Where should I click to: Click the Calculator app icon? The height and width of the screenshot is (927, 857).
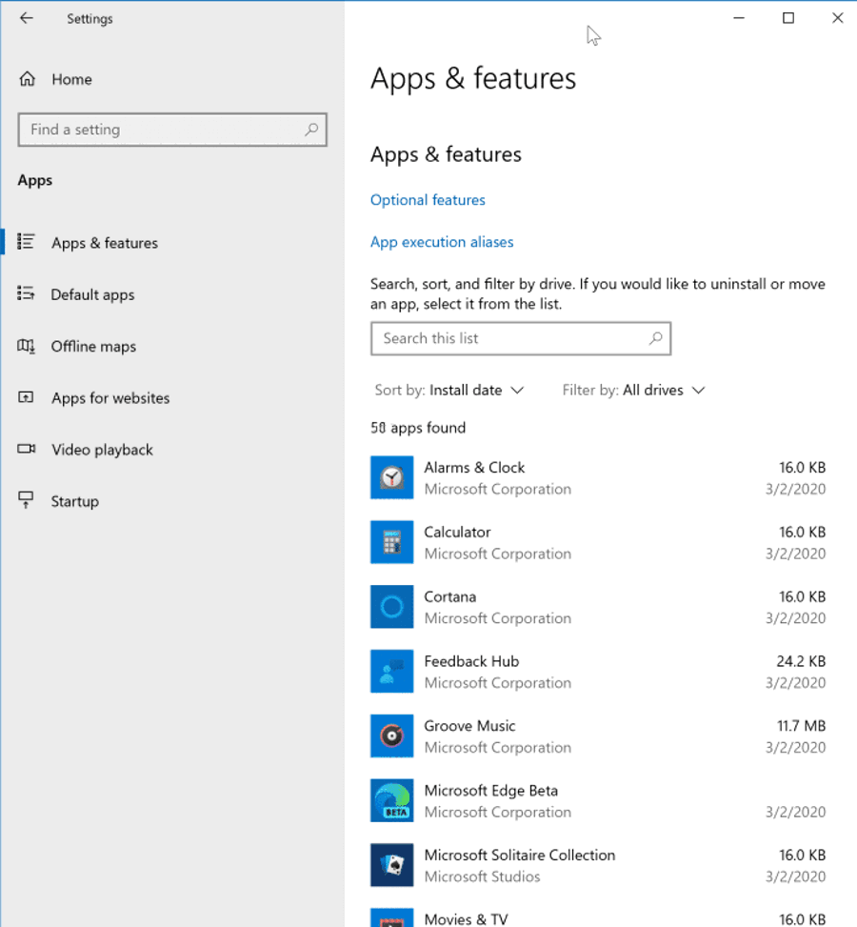pyautogui.click(x=392, y=541)
